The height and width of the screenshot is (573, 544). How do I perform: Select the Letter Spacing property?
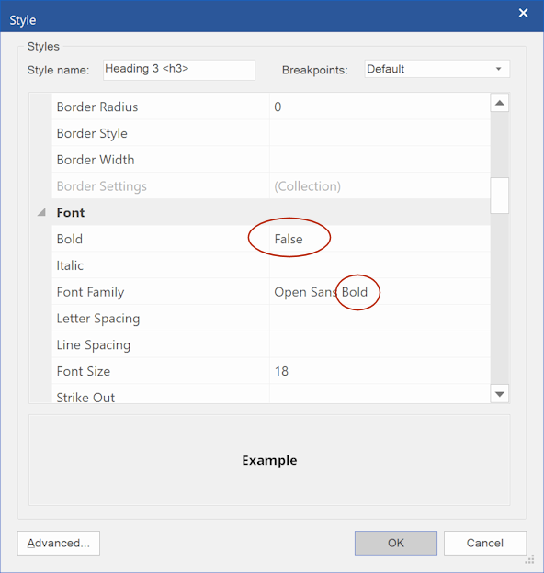tap(98, 319)
